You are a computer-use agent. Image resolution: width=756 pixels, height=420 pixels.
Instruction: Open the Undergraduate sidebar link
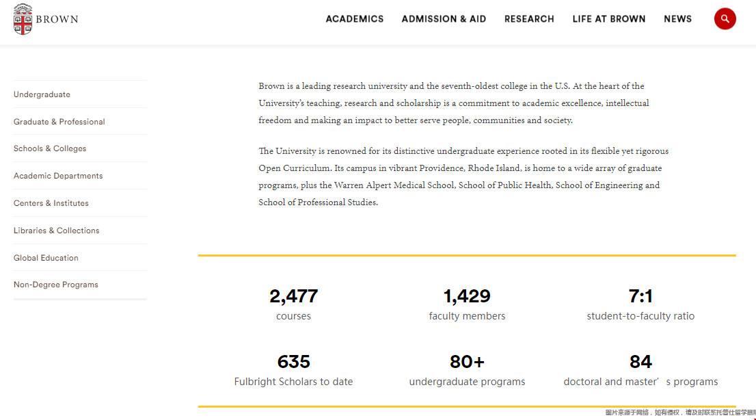[42, 94]
